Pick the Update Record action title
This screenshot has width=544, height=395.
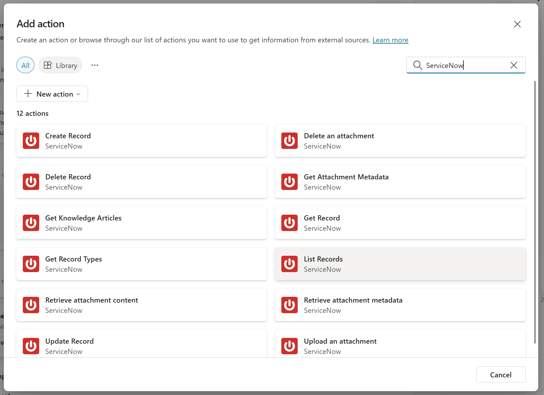pyautogui.click(x=69, y=341)
